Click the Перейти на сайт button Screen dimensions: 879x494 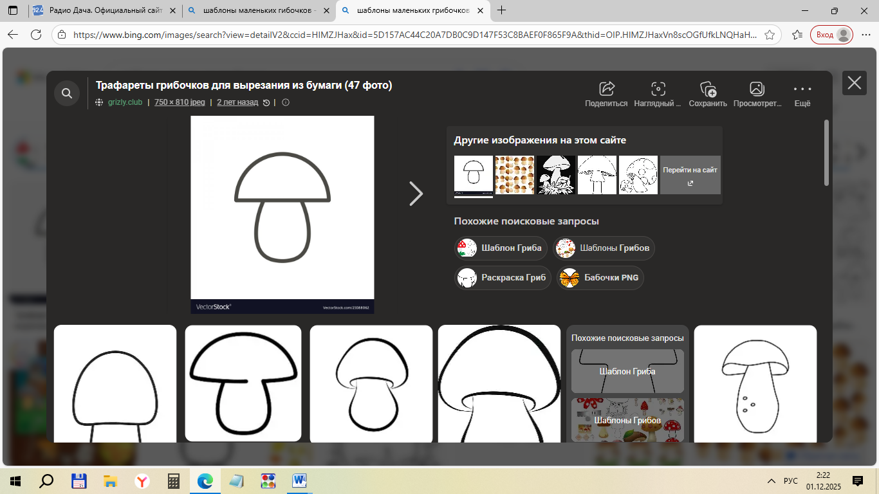pos(690,175)
